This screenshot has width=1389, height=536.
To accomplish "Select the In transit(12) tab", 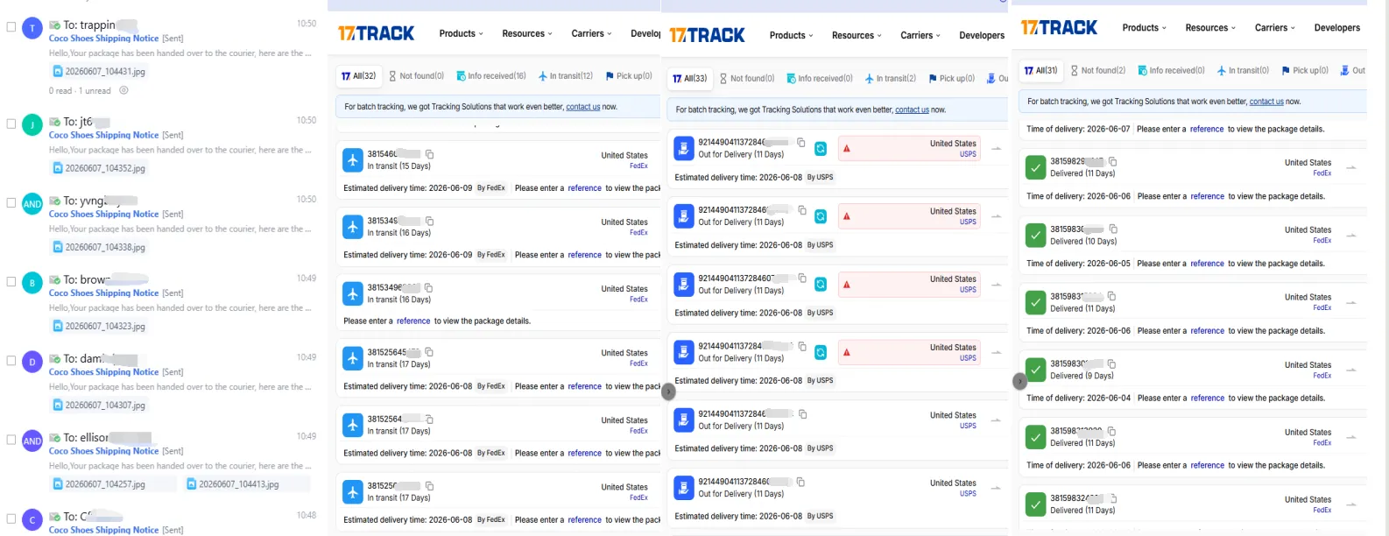I will pos(566,76).
